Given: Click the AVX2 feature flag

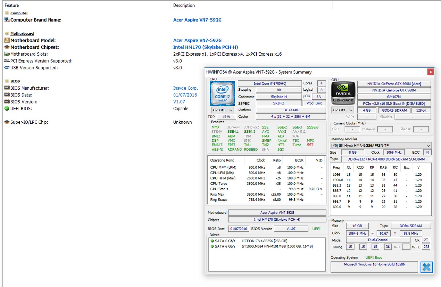Looking at the screenshot, I should (282, 132).
